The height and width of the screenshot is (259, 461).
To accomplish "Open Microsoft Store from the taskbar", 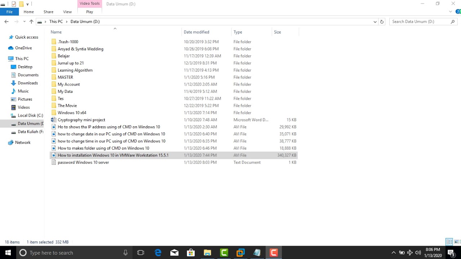I will (x=191, y=253).
